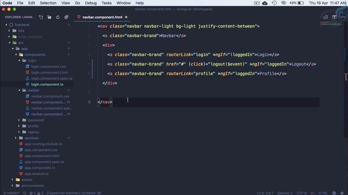348x195 pixels.
Task: Collapse the components folder
Action: pyautogui.click(x=16, y=55)
